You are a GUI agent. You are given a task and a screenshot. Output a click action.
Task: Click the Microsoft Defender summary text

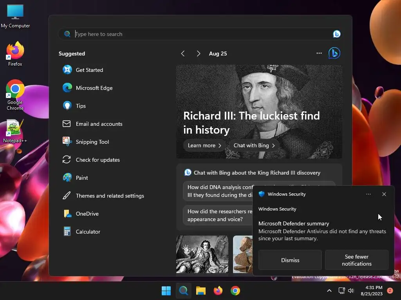coord(294,223)
